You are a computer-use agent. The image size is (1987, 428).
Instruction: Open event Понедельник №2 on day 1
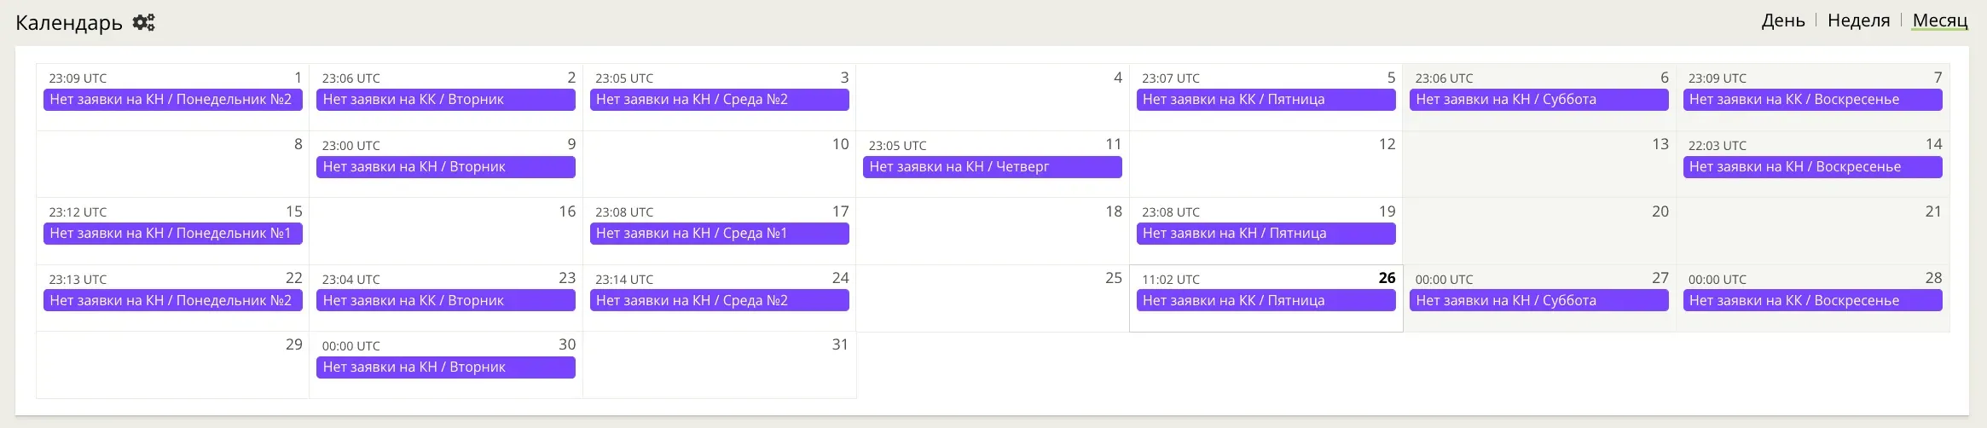172,100
